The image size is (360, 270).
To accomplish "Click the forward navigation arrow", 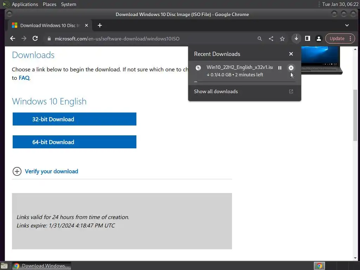I will click(x=24, y=39).
